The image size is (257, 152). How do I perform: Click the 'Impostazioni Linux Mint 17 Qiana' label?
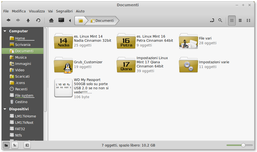(x=152, y=62)
